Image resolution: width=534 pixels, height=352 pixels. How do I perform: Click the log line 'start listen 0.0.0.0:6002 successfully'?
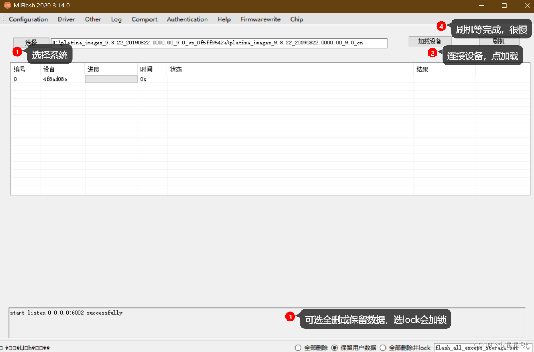tap(66, 313)
